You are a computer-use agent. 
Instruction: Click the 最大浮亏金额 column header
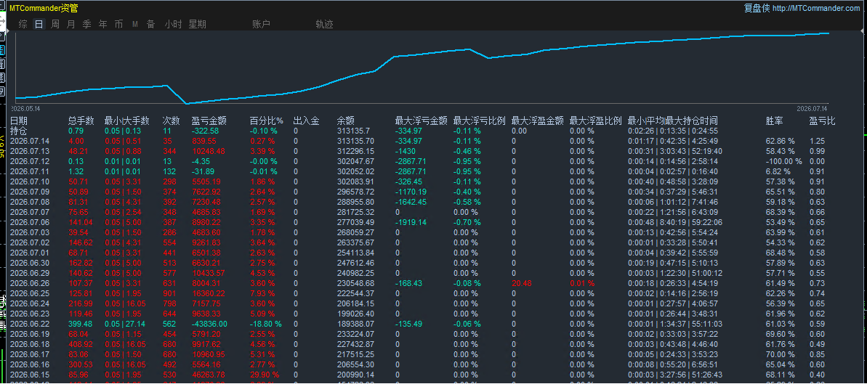[x=421, y=120]
